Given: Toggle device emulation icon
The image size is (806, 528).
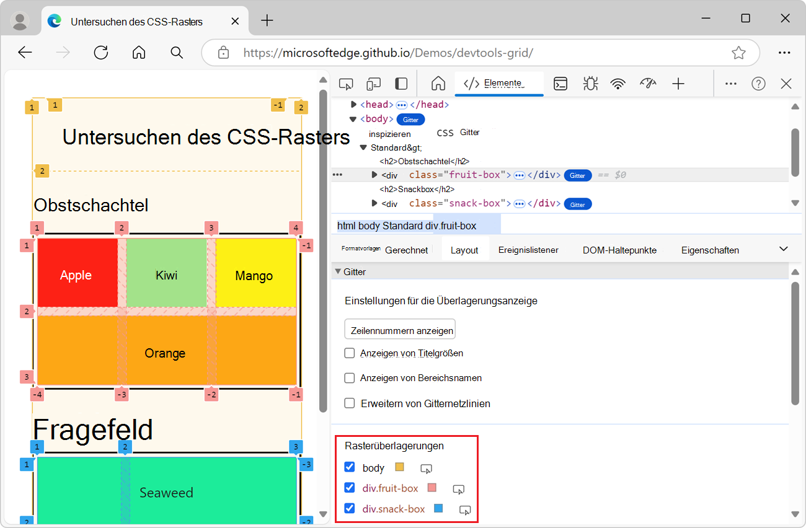Looking at the screenshot, I should click(x=373, y=84).
